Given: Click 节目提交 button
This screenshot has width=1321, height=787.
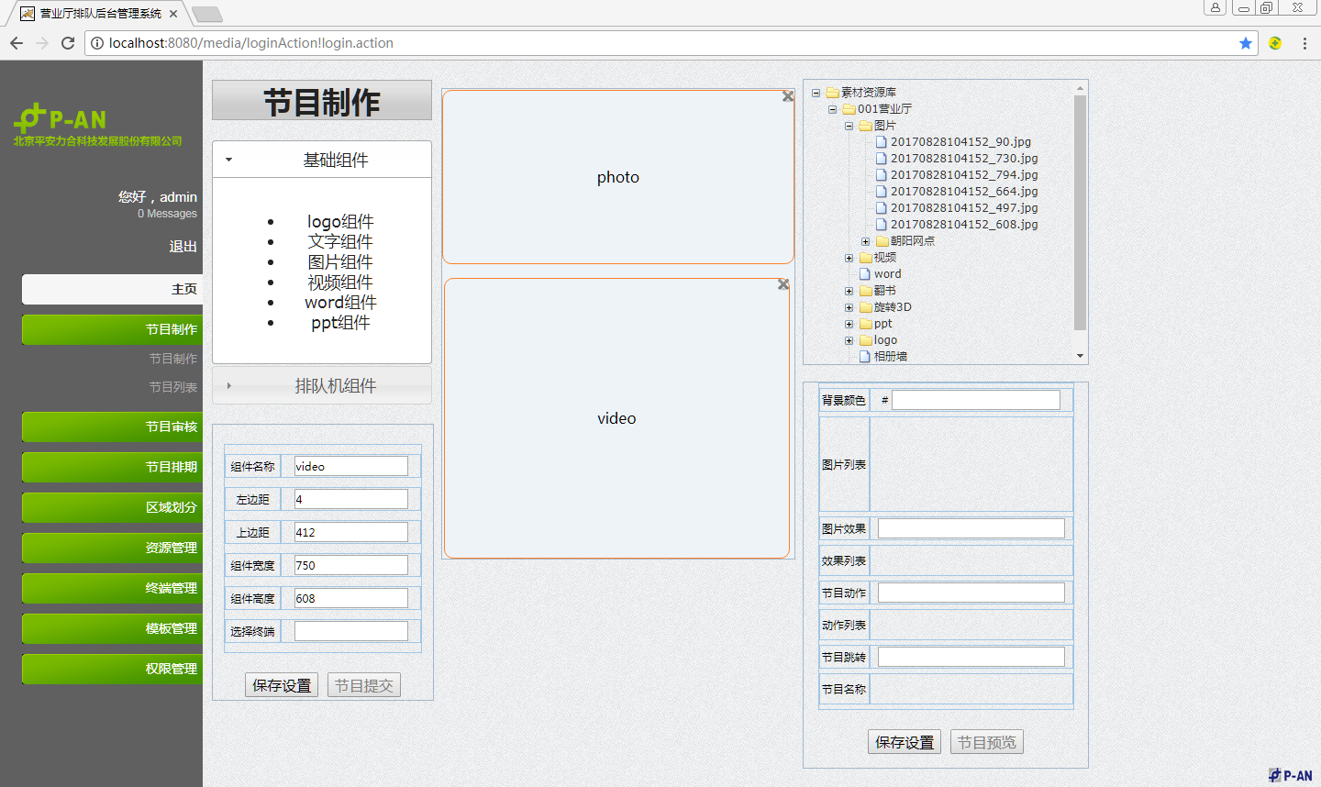Looking at the screenshot, I should (364, 685).
